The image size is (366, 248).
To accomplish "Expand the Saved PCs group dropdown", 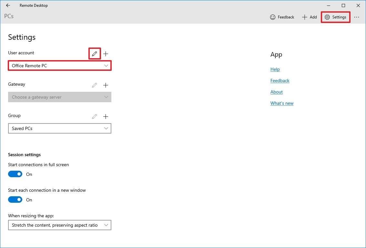I will pos(60,128).
